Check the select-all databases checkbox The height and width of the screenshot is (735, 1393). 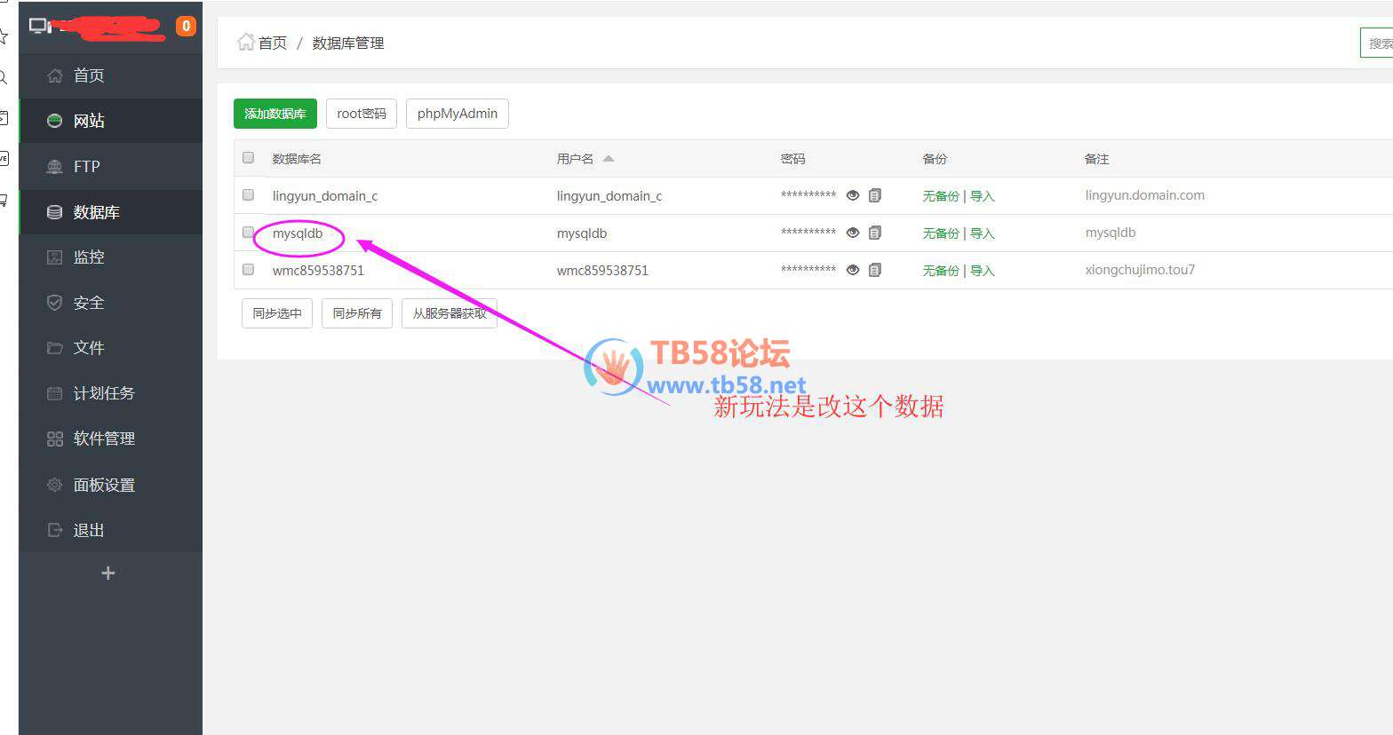coord(249,158)
